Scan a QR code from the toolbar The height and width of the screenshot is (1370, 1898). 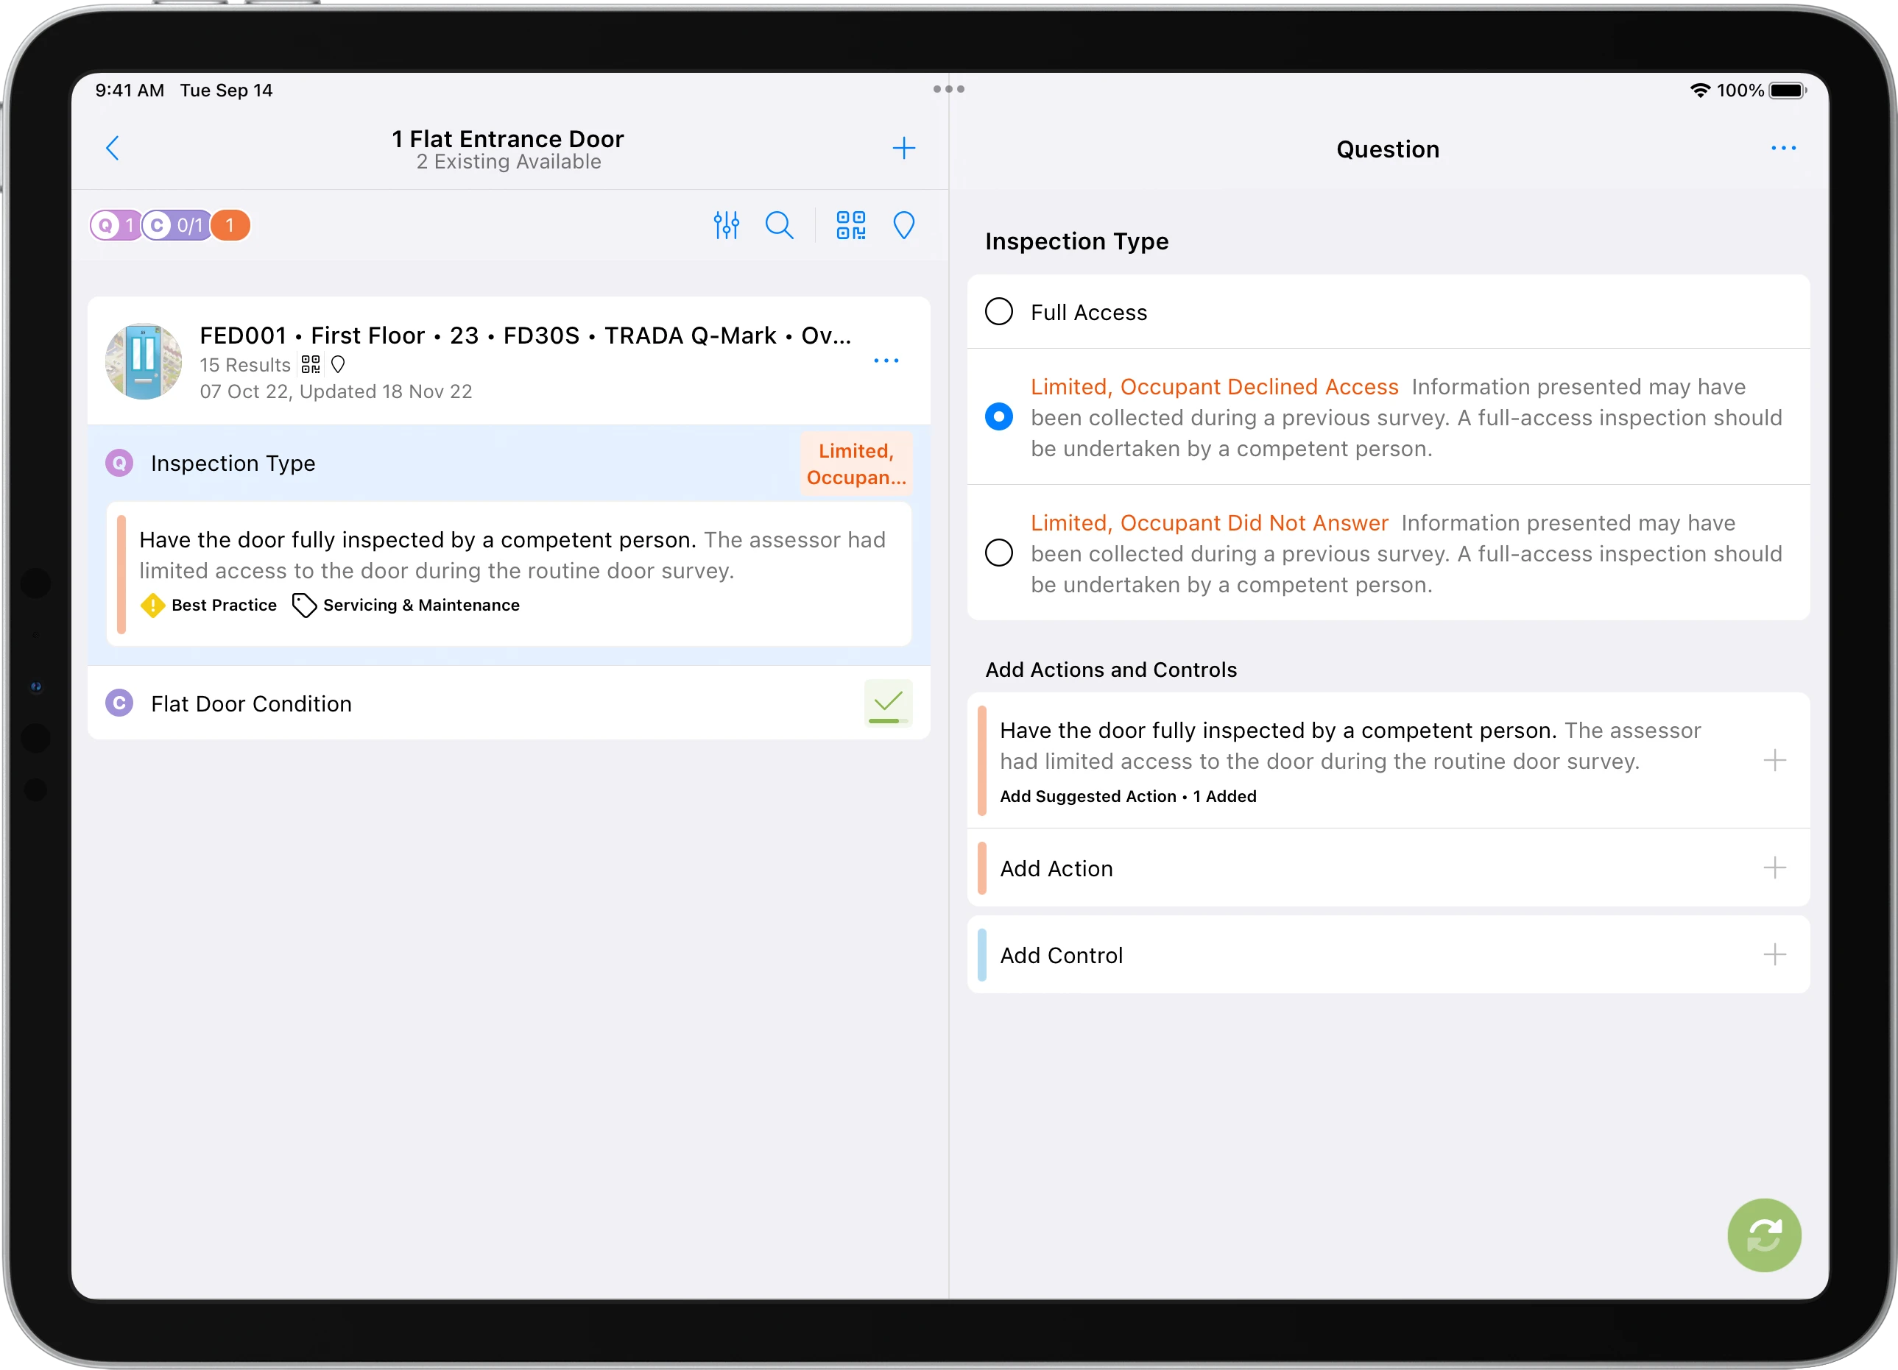pyautogui.click(x=851, y=225)
